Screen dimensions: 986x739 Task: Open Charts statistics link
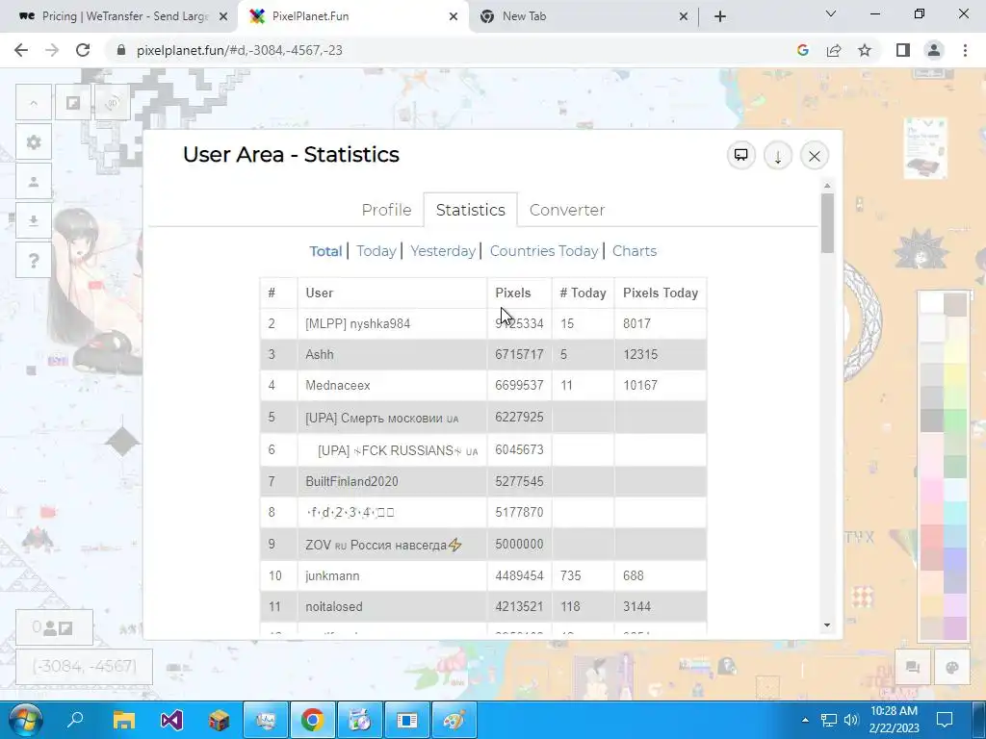click(x=635, y=251)
